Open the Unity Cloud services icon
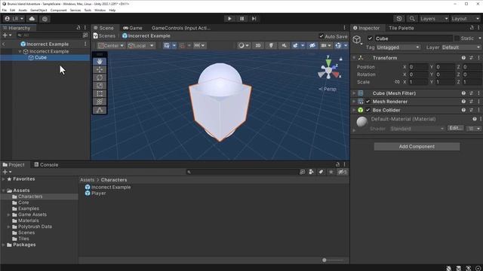The height and width of the screenshot is (271, 483). (x=32, y=19)
